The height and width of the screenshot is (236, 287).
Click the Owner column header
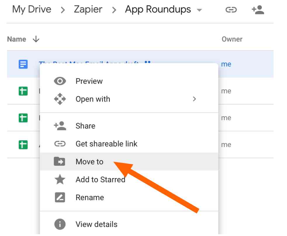coord(232,39)
